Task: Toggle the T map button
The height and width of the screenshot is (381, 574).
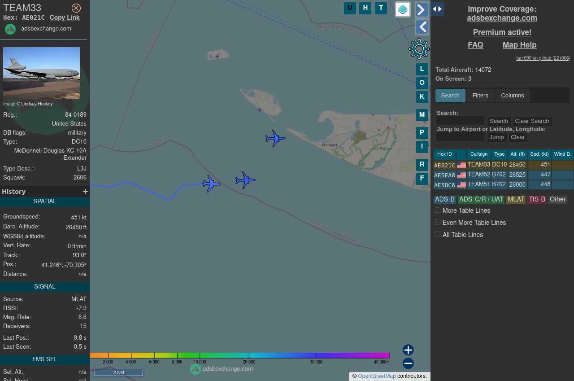Action: point(381,8)
